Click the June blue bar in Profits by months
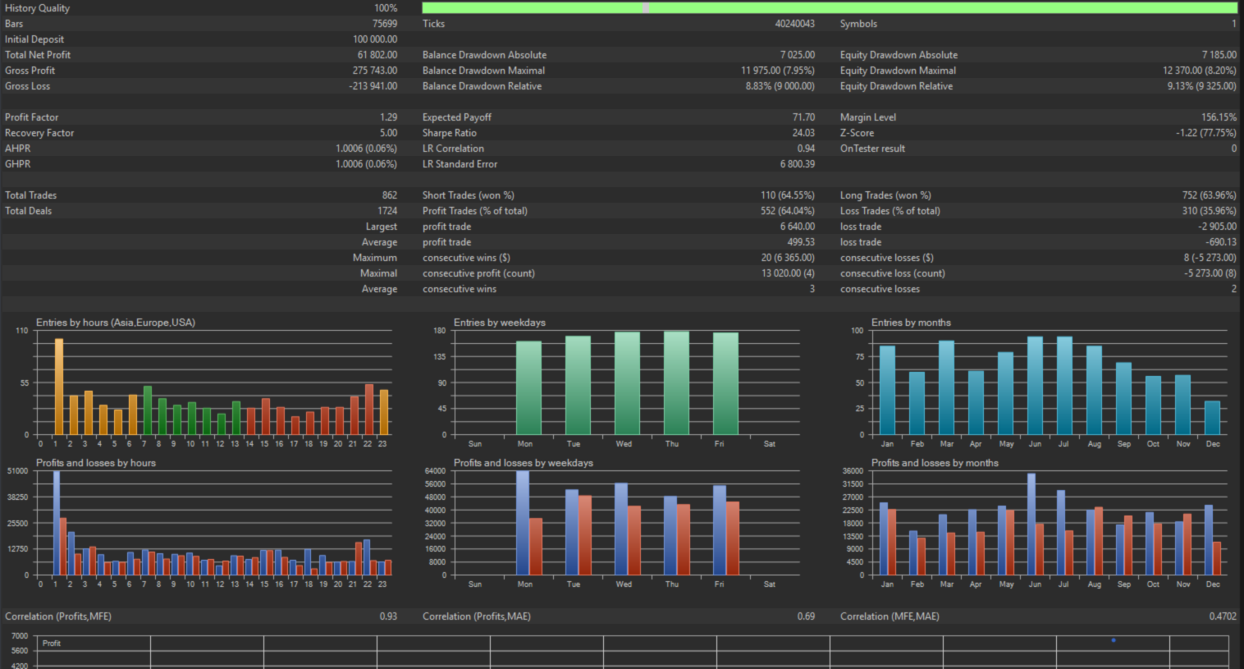Image resolution: width=1244 pixels, height=669 pixels. pos(1031,525)
